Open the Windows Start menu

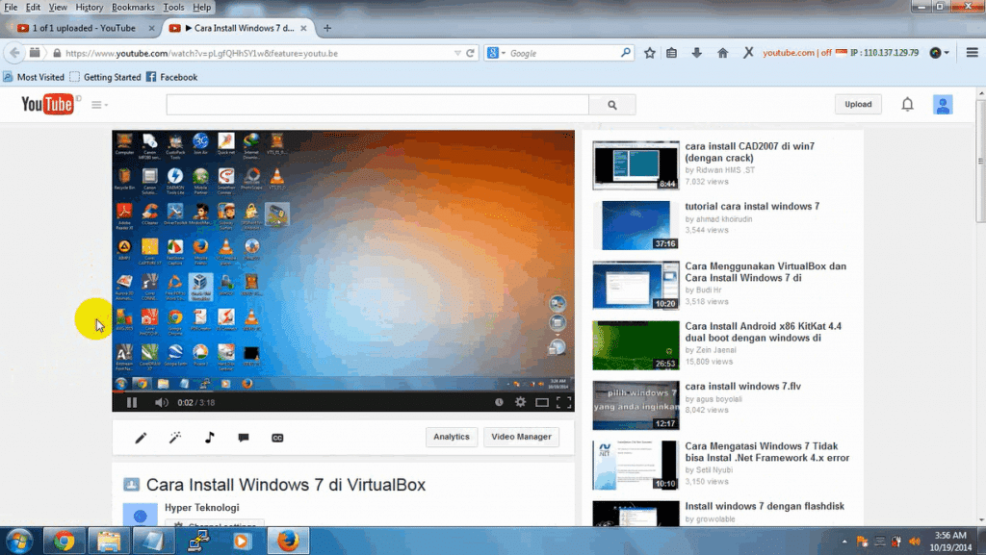click(19, 541)
